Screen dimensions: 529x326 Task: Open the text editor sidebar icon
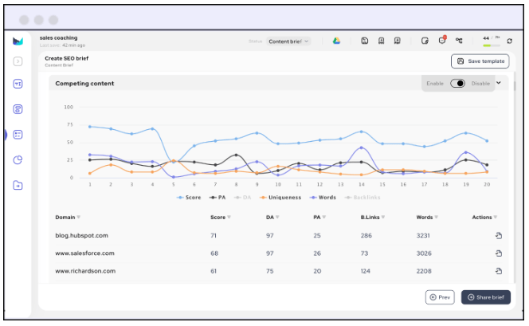pyautogui.click(x=18, y=84)
